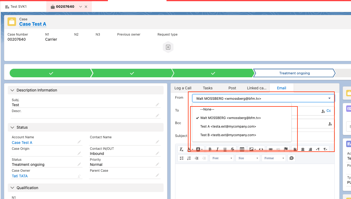351x199 pixels.
Task: Select the Email tab
Action: 281,88
